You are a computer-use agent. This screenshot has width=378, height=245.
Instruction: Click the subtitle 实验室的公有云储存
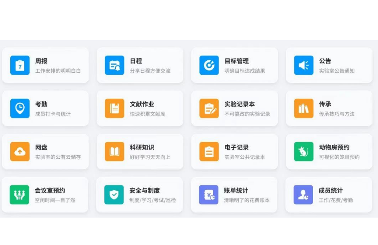(x=58, y=157)
